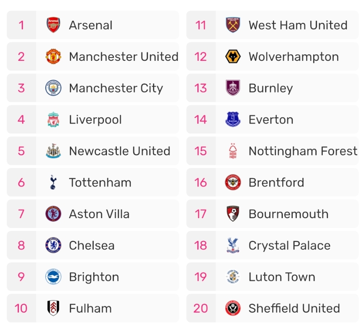Screen dimensions: 363x329
Task: Click the Luton Town team name
Action: click(282, 277)
